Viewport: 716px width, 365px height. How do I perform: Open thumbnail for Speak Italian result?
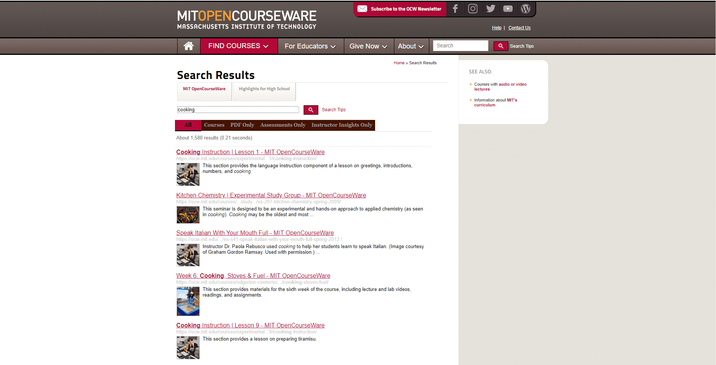188,255
